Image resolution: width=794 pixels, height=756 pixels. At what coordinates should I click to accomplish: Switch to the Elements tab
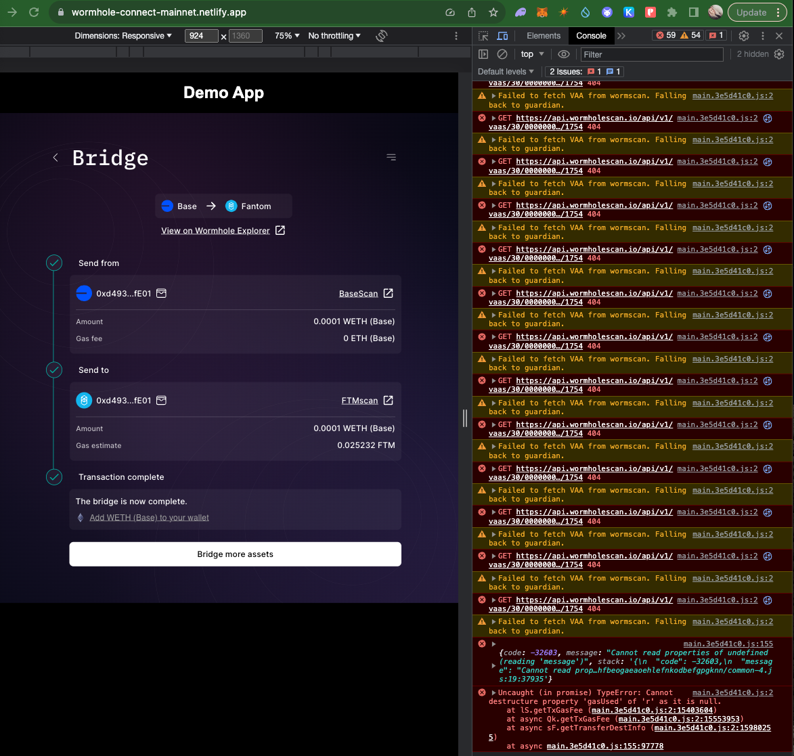coord(542,35)
